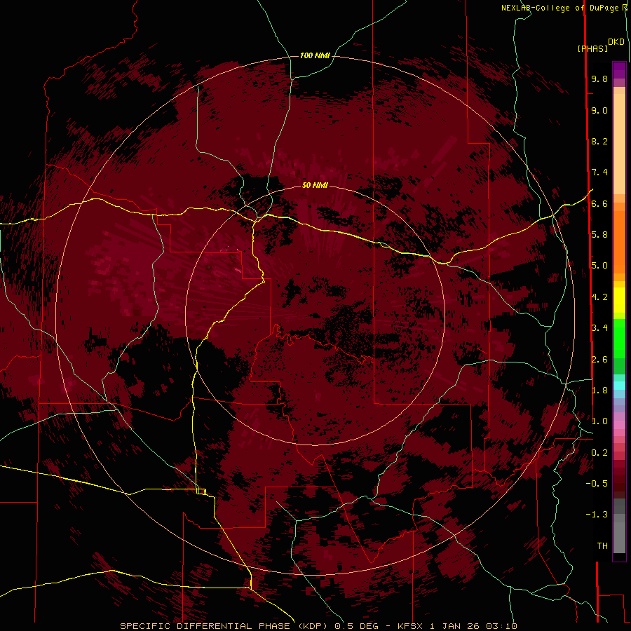
Task: Click the cyan segment of the color bar
Action: [x=619, y=386]
